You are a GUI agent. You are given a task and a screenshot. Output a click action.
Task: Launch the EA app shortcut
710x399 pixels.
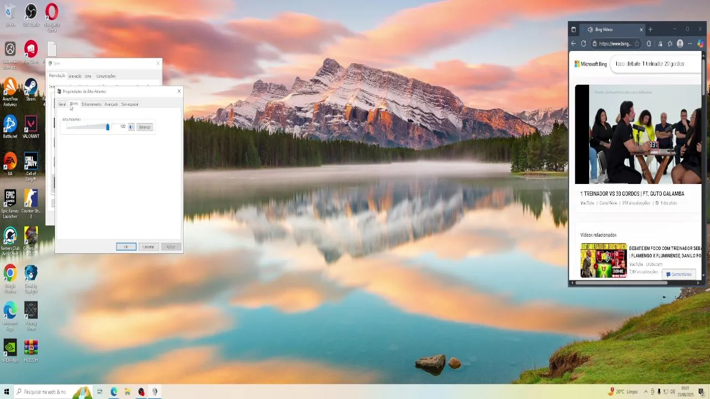coord(10,164)
